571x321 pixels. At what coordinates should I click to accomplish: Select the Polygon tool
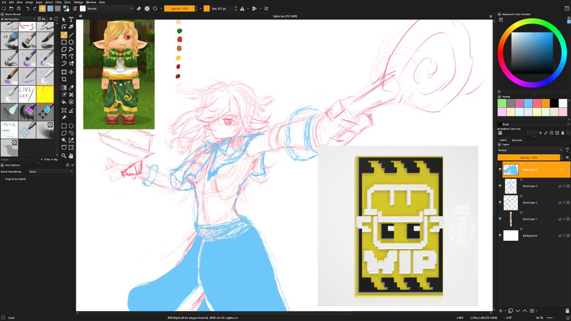(64, 49)
